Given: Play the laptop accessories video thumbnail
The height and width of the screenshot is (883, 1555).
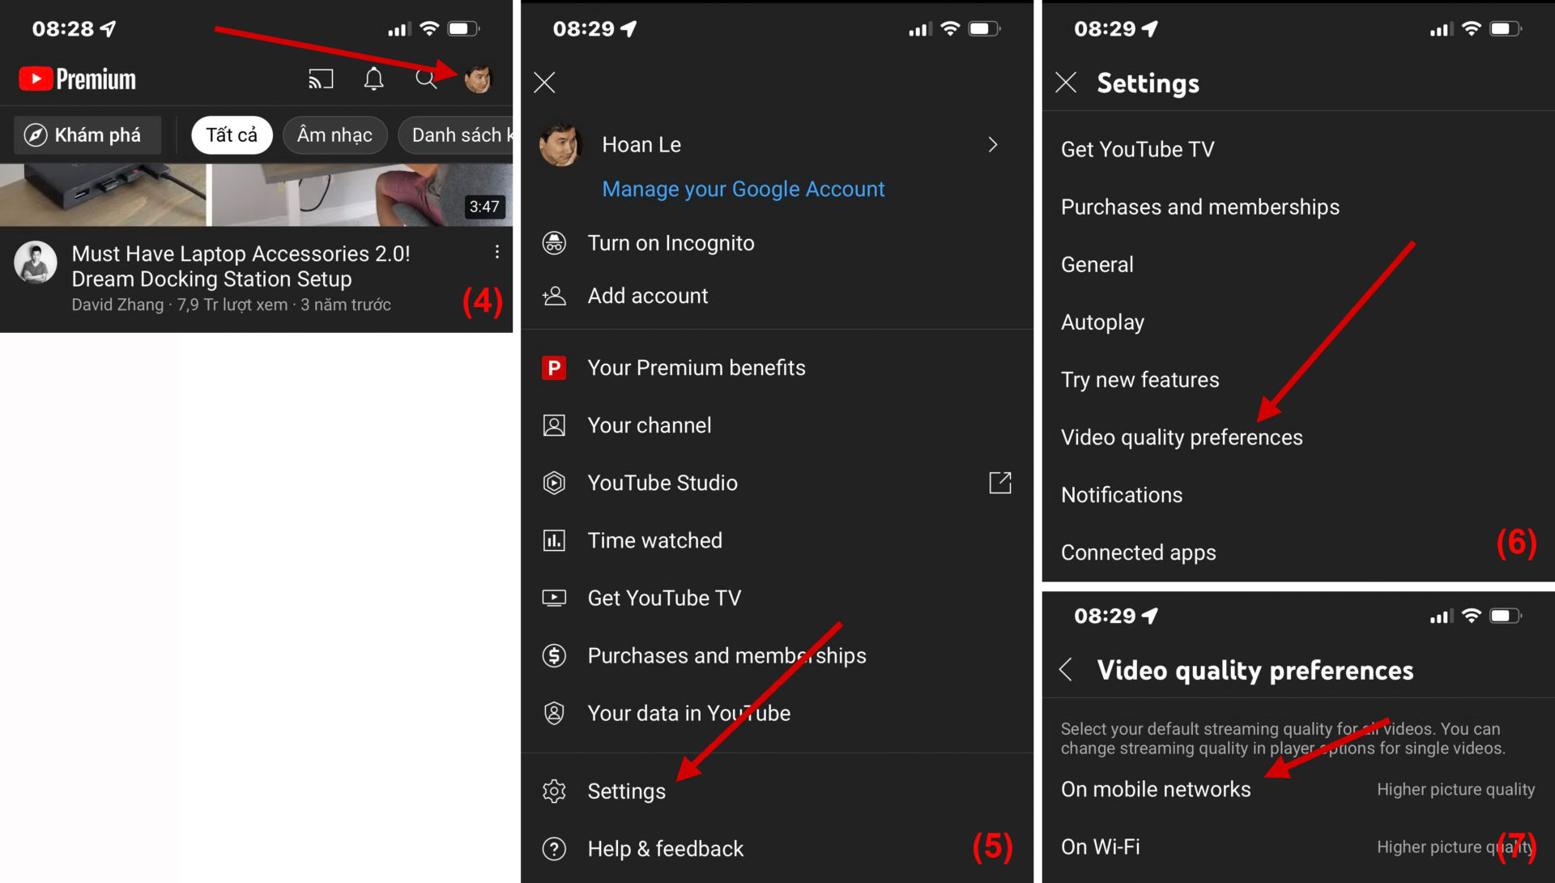Looking at the screenshot, I should point(256,194).
